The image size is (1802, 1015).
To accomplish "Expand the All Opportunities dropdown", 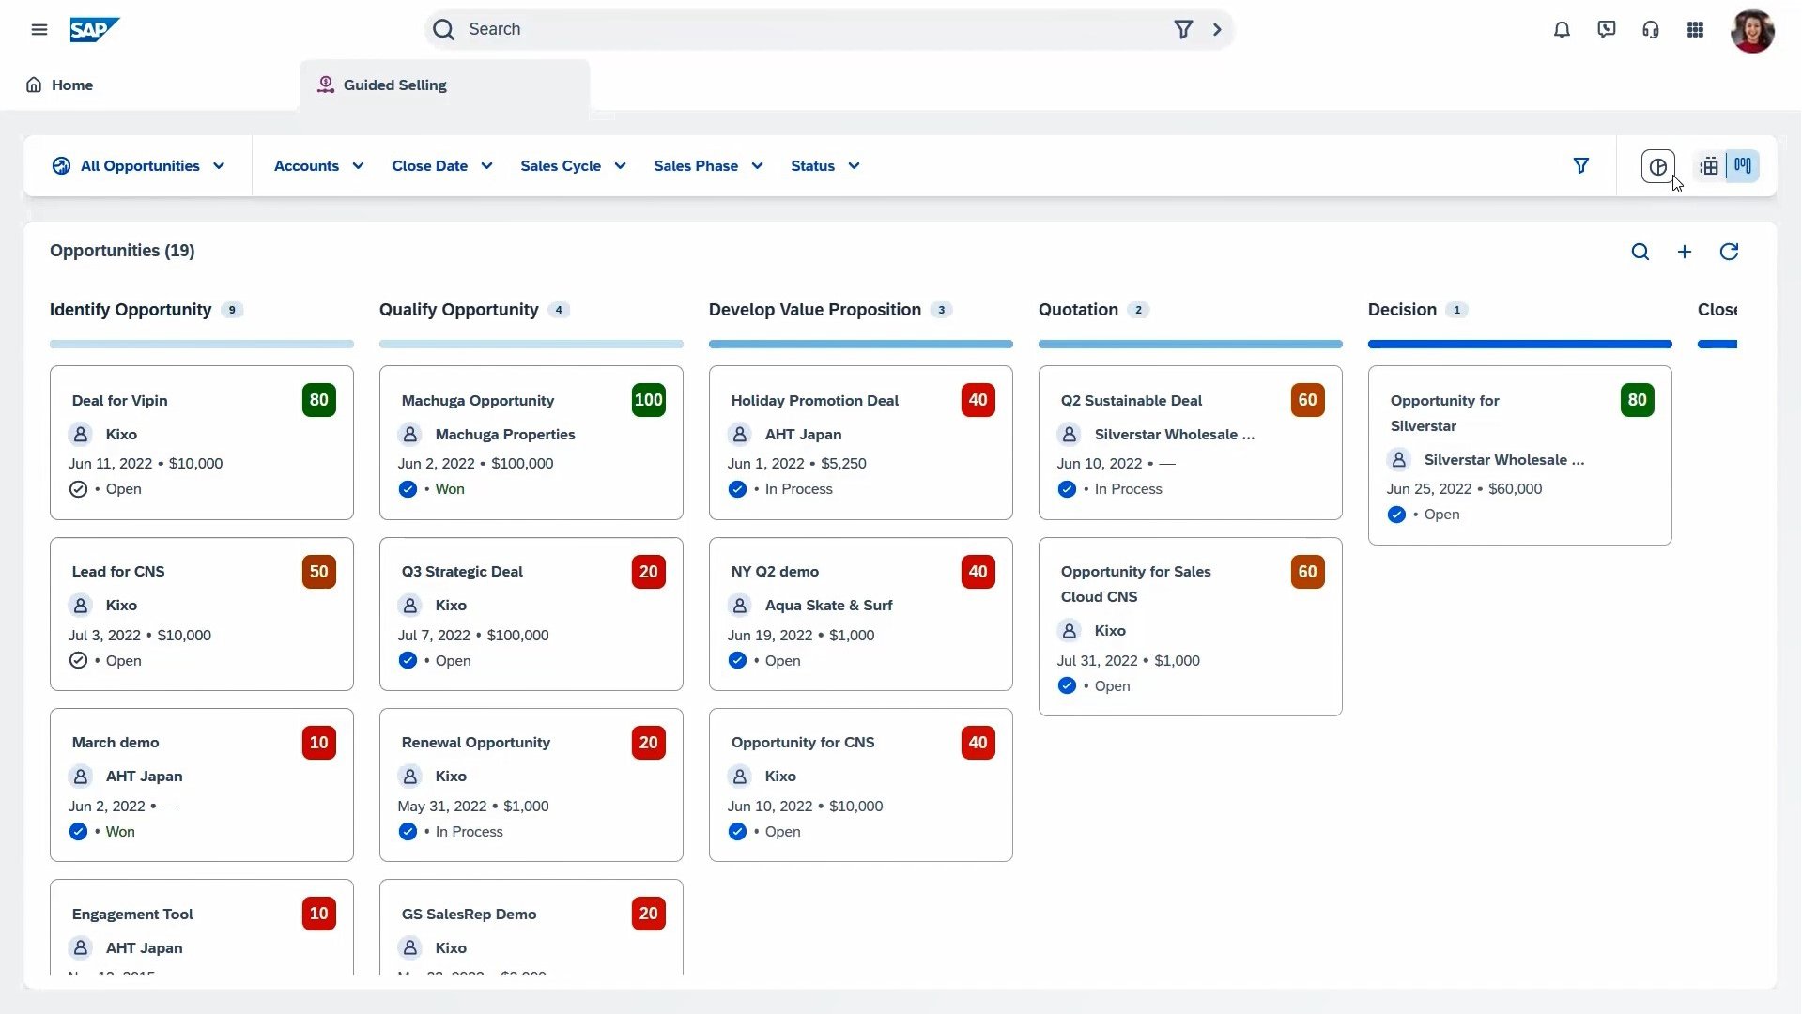I will click(139, 166).
